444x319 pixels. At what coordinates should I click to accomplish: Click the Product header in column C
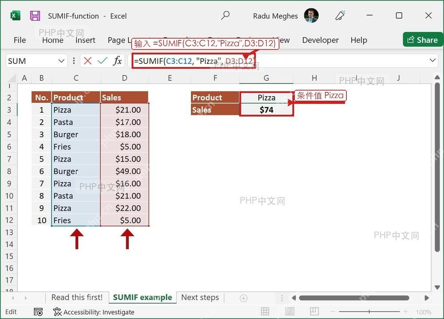[x=76, y=98]
